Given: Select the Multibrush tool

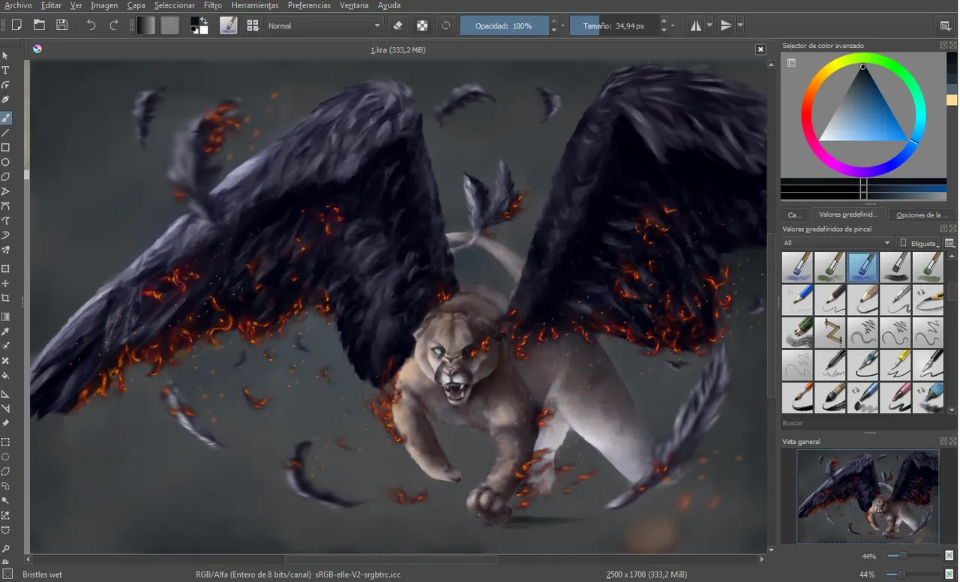Looking at the screenshot, I should [5, 250].
